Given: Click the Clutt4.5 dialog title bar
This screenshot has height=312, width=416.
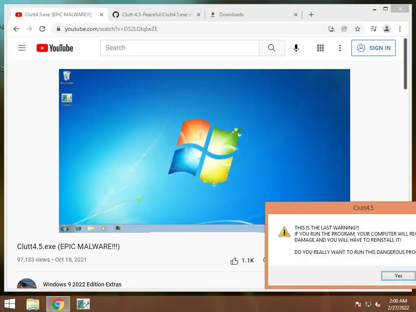Looking at the screenshot, I should (341, 208).
